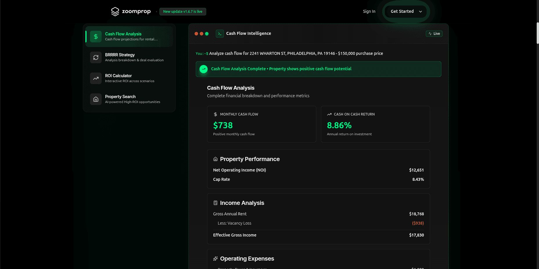This screenshot has height=269, width=539.
Task: Click the Effective Gross Income label
Action: coord(235,235)
